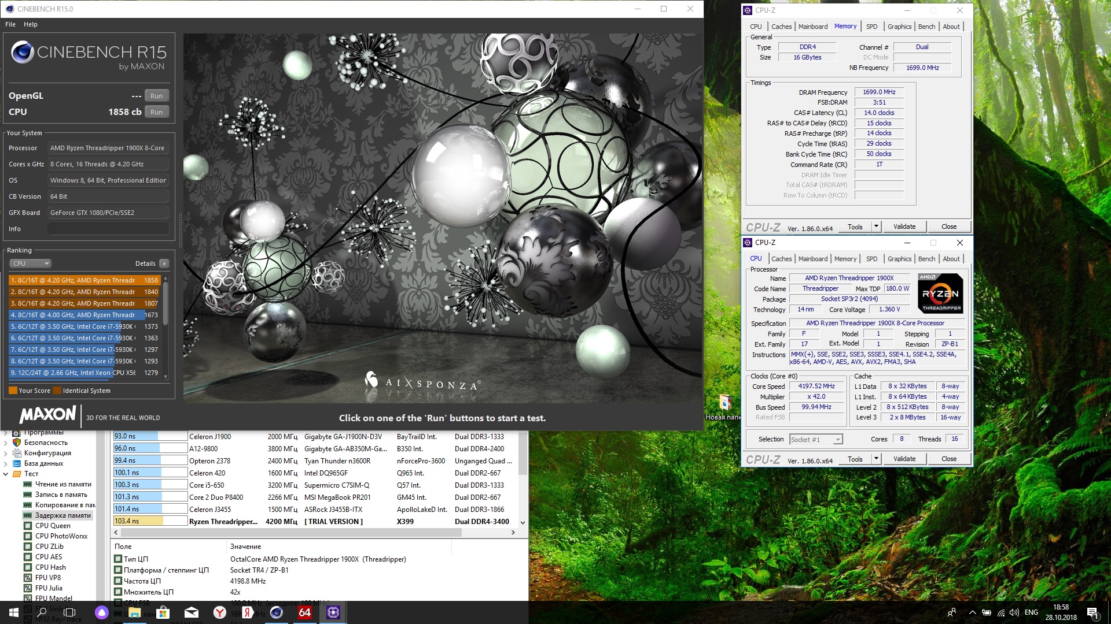Image resolution: width=1111 pixels, height=624 pixels.
Task: Collapse the Тест tree node
Action: click(6, 474)
